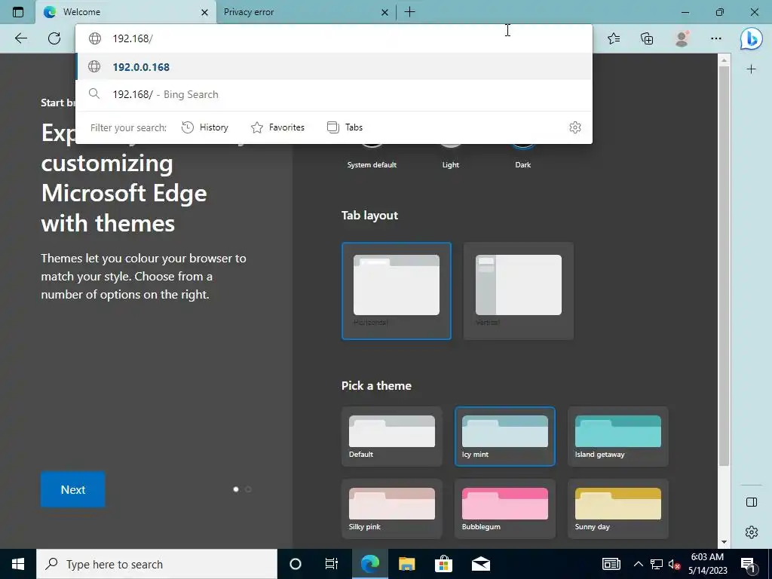Close the Welcome tab
The width and height of the screenshot is (772, 579).
pos(205,12)
